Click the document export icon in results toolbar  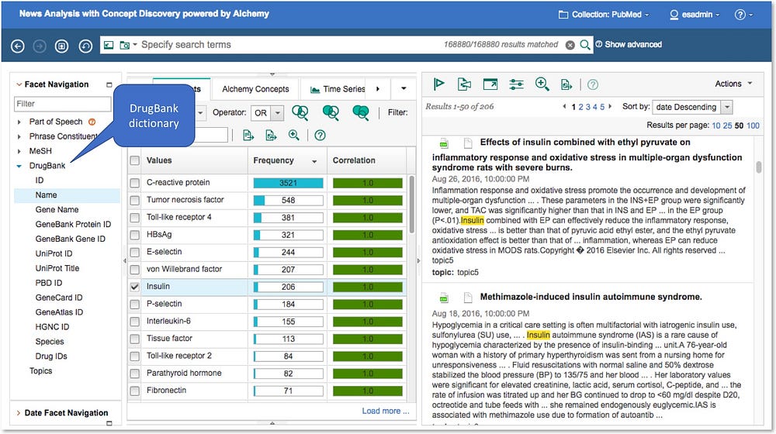566,84
